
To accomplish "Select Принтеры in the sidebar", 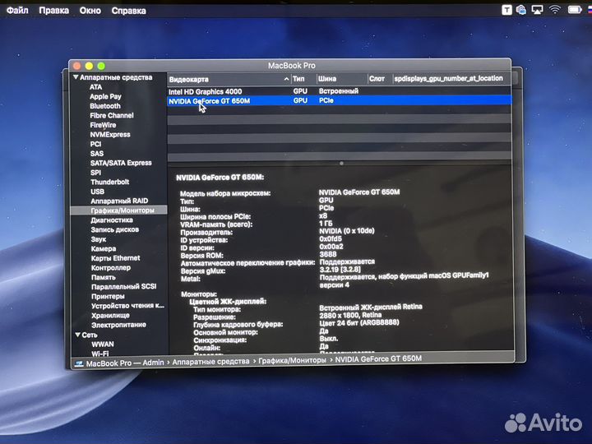I will pyautogui.click(x=108, y=296).
